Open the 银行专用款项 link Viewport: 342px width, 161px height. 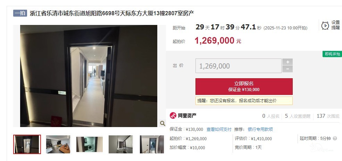click(260, 129)
